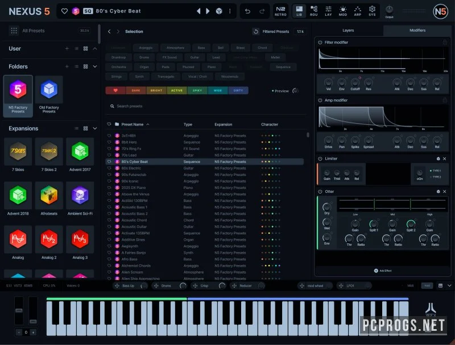Collapse the User section
The width and height of the screenshot is (455, 345).
click(95, 49)
